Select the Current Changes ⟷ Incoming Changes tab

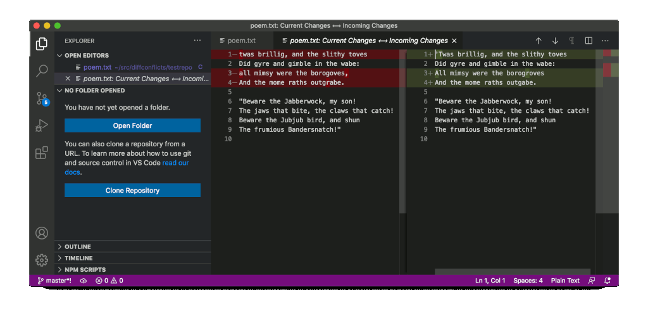point(369,41)
